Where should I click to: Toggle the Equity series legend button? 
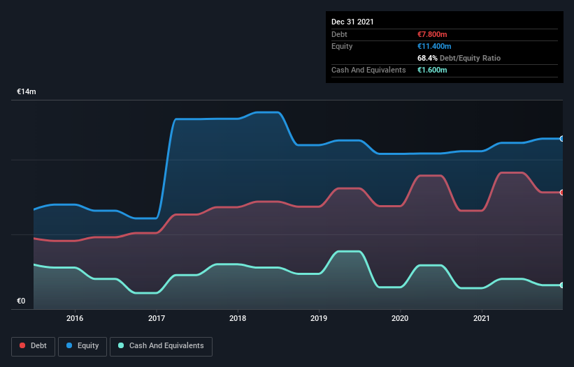(82, 346)
